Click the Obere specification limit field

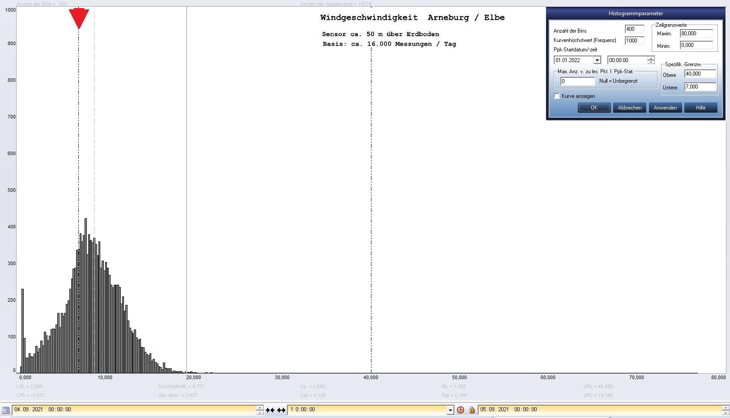pos(700,74)
